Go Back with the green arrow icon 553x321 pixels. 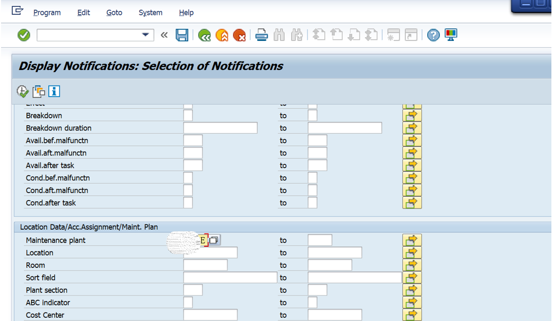204,34
